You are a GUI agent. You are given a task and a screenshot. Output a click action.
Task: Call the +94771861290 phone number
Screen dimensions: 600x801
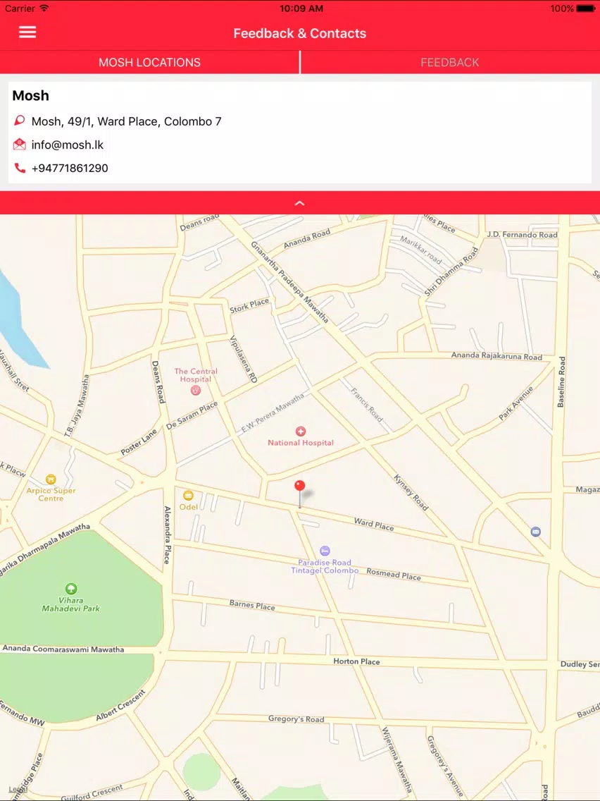[x=70, y=168]
